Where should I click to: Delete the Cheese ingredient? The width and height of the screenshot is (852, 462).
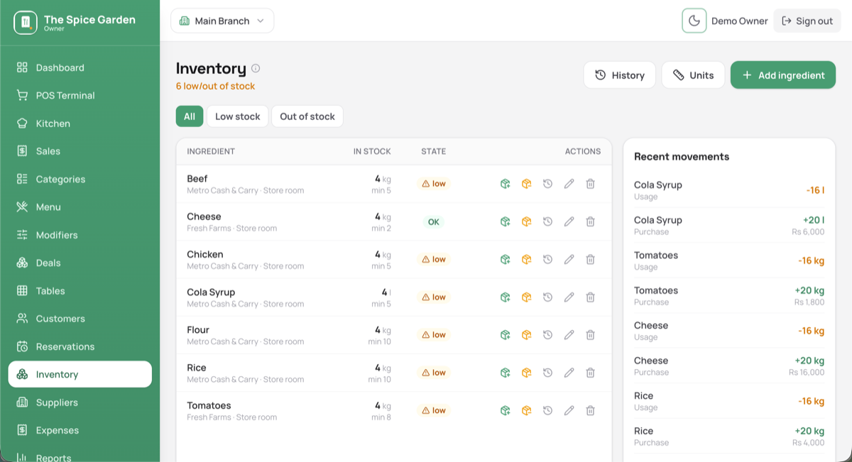point(590,221)
